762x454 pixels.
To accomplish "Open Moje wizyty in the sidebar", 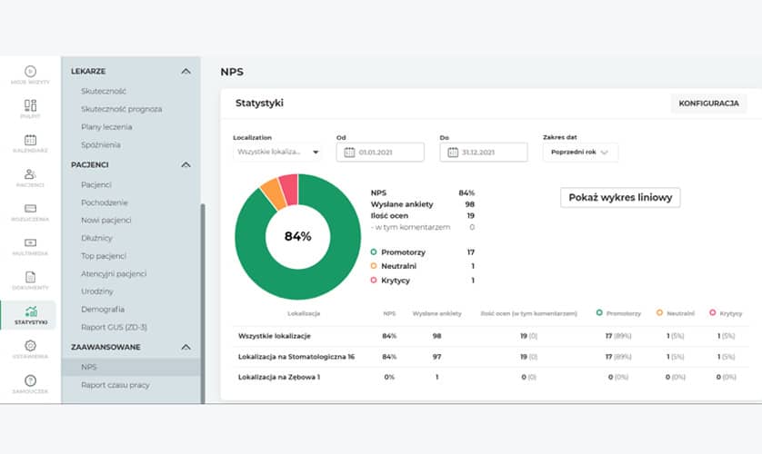I will pyautogui.click(x=30, y=74).
